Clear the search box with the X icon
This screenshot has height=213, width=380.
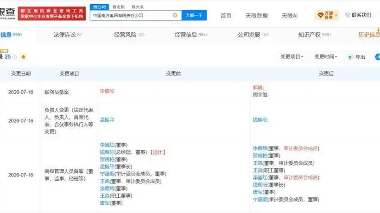(x=175, y=15)
